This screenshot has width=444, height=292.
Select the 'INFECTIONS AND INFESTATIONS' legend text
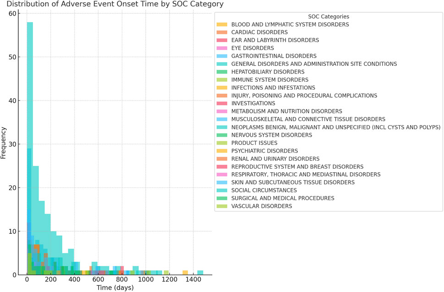pos(273,88)
